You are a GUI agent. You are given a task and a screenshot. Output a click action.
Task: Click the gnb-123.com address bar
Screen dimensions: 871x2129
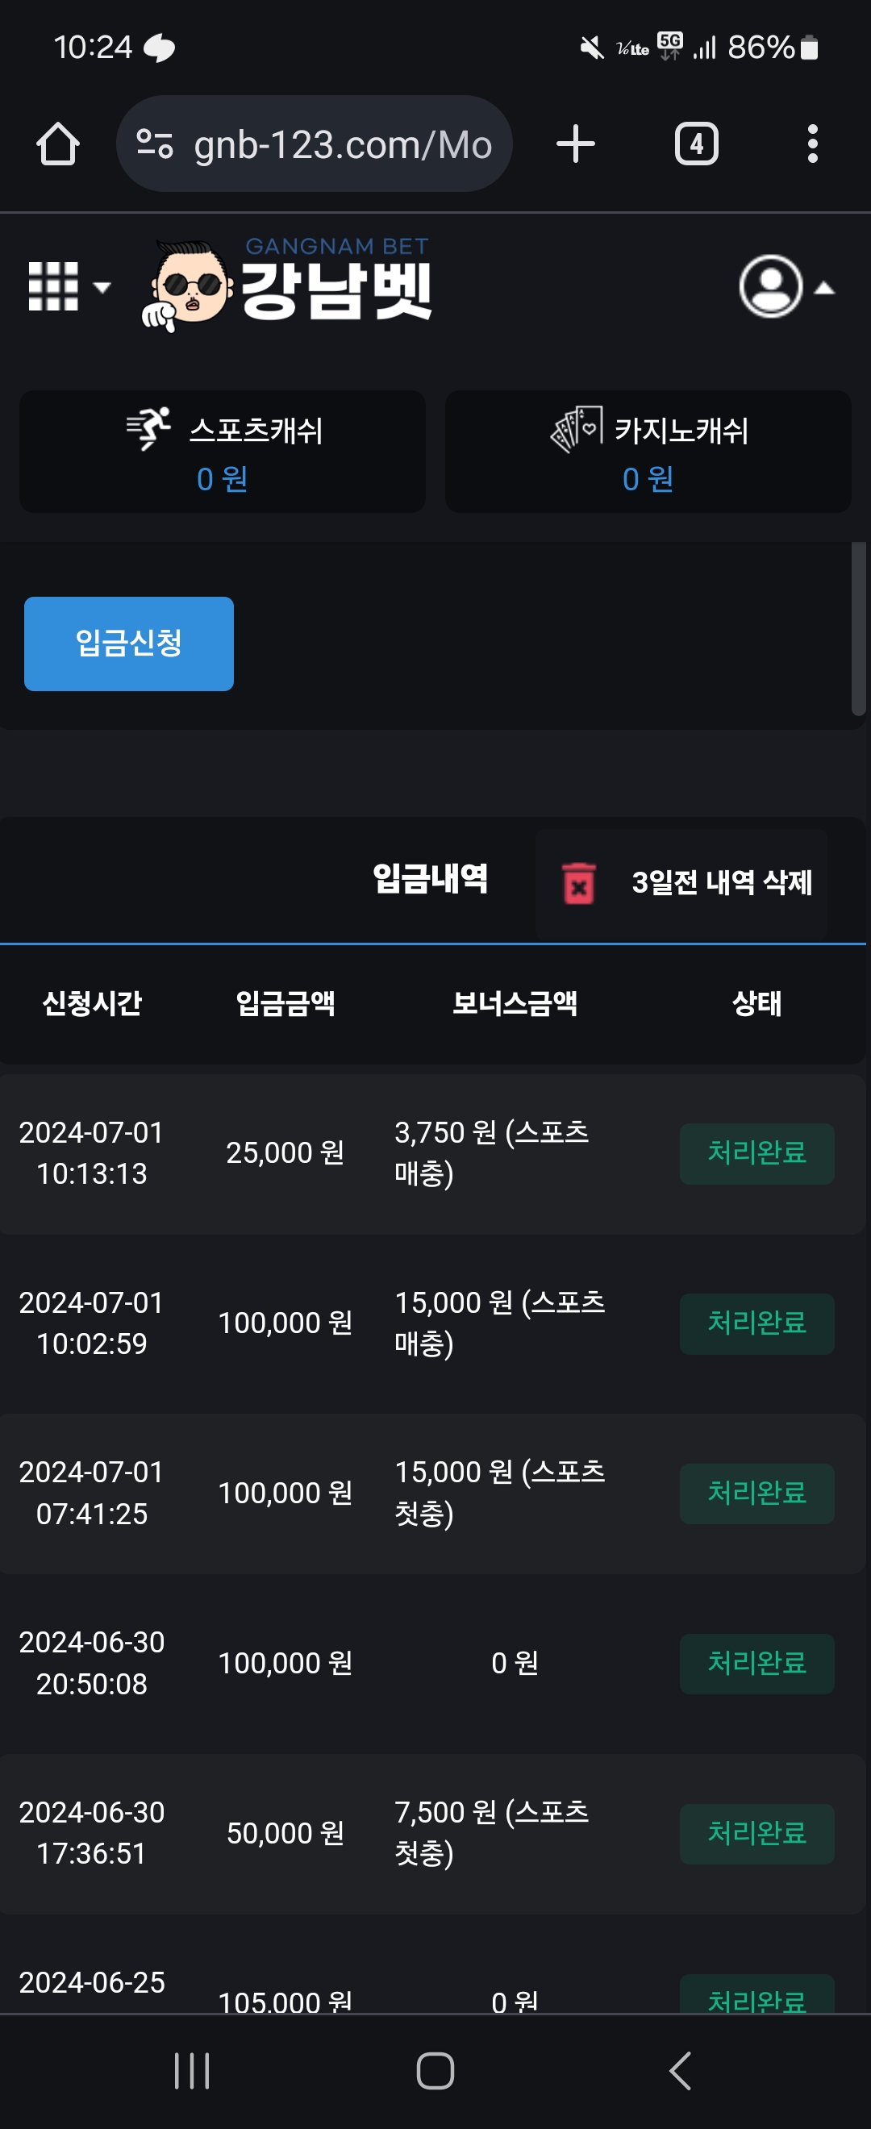coord(314,144)
